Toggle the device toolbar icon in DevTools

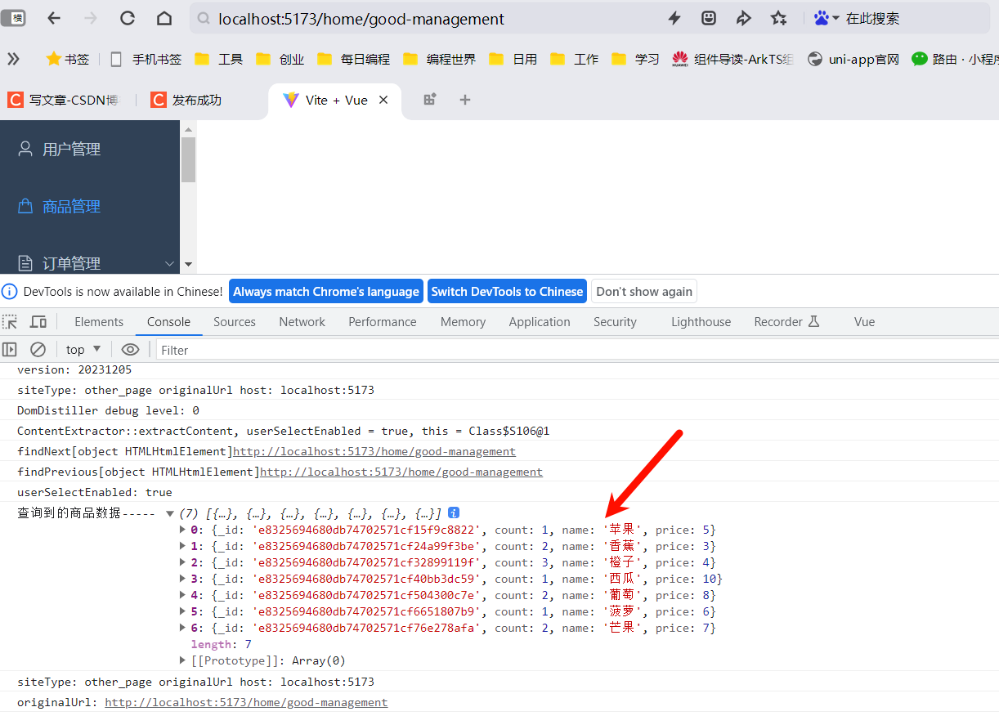pos(38,321)
